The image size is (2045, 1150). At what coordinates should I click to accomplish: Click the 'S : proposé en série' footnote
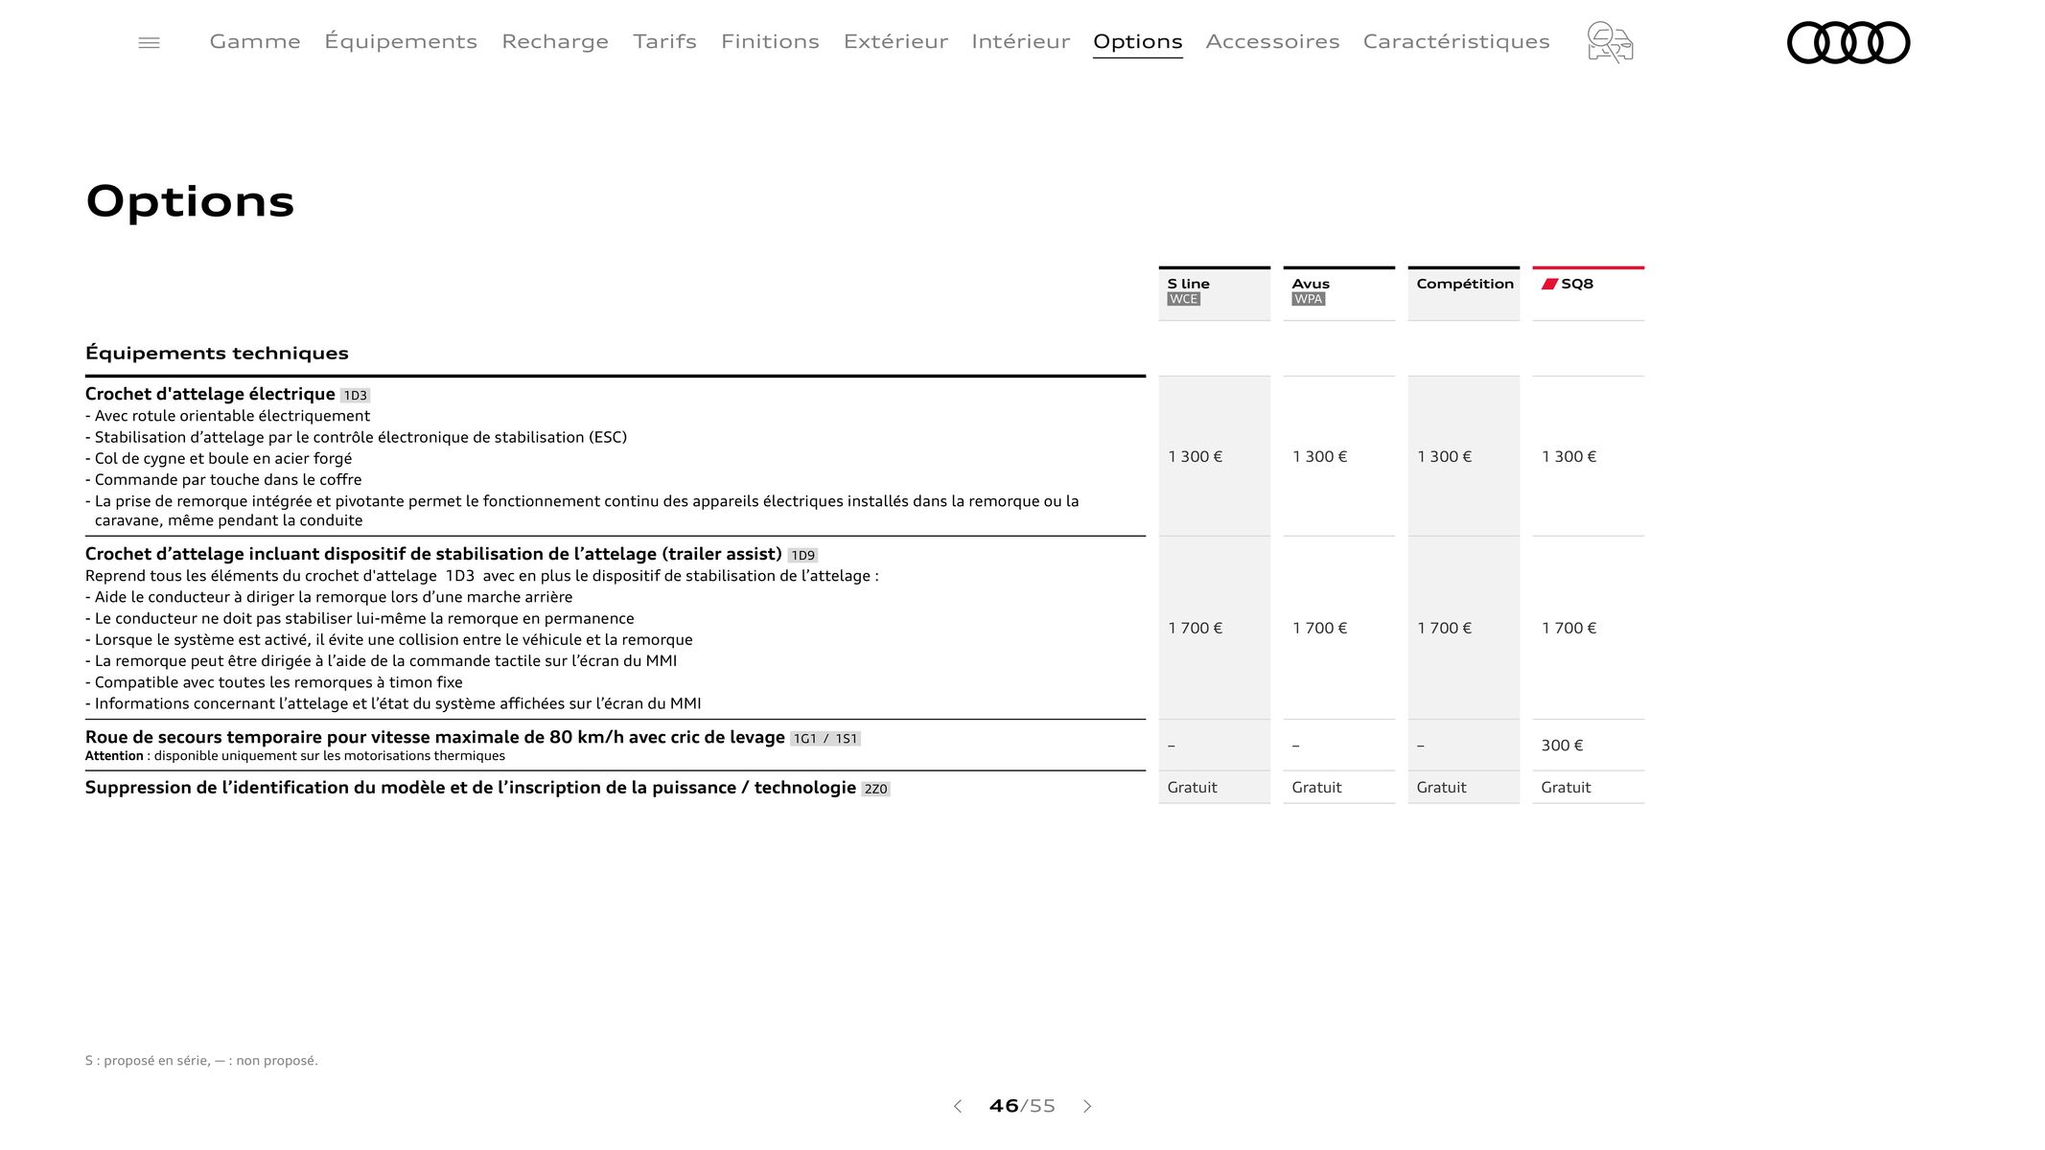[201, 1061]
